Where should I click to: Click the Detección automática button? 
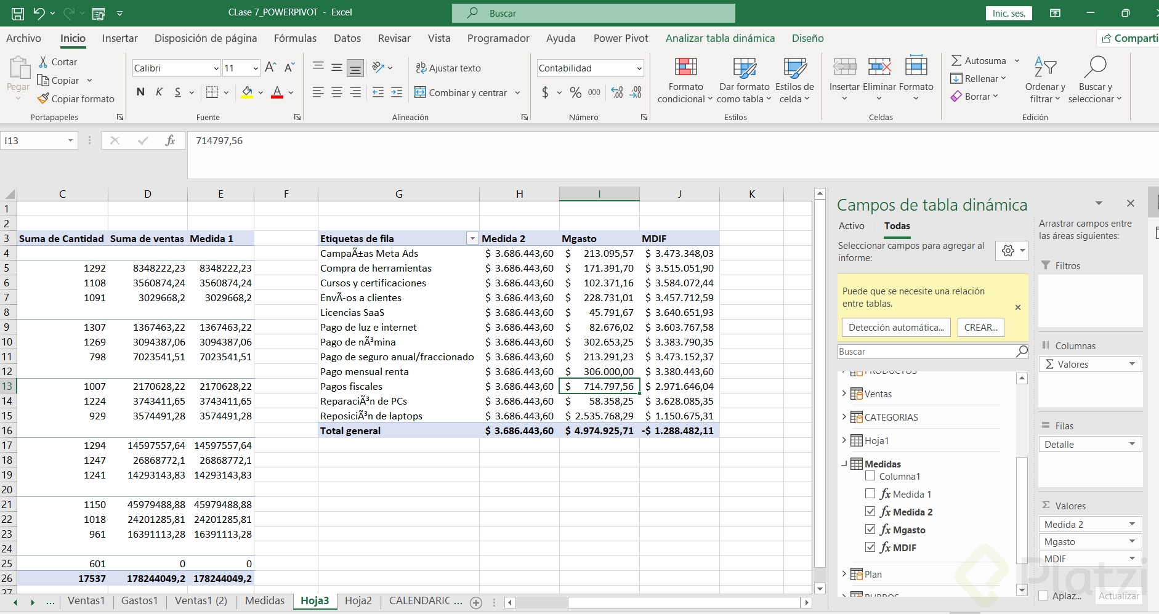[896, 328]
